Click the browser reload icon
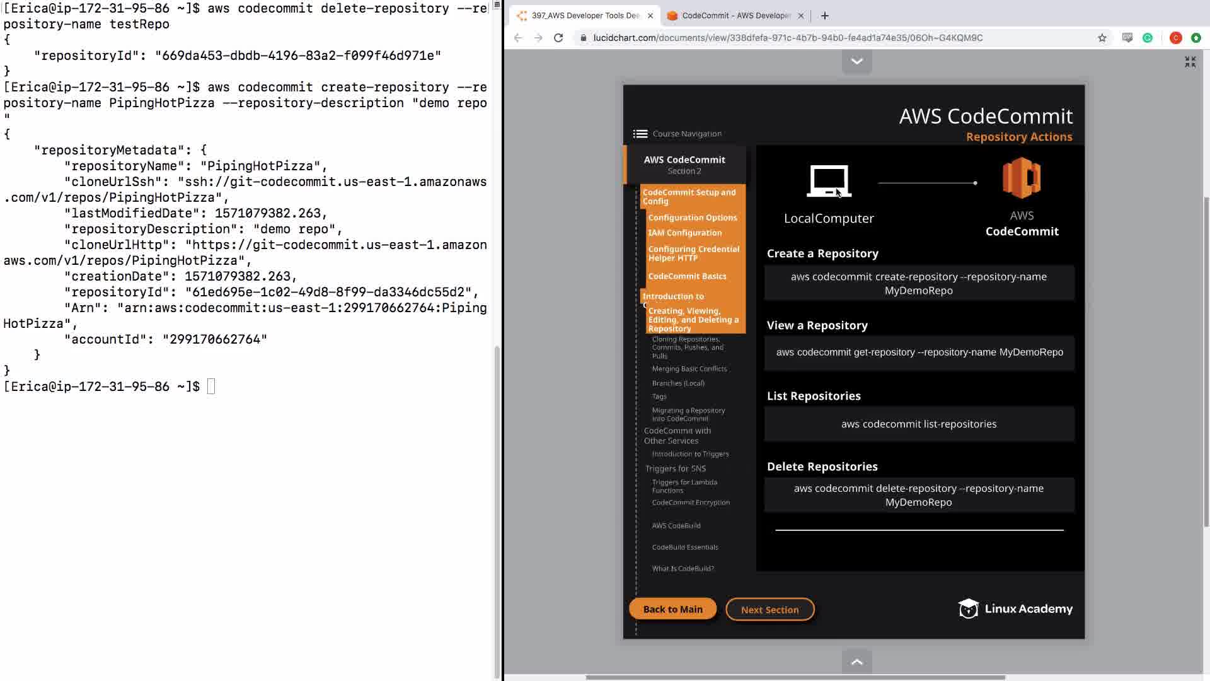Viewport: 1210px width, 681px height. point(558,38)
